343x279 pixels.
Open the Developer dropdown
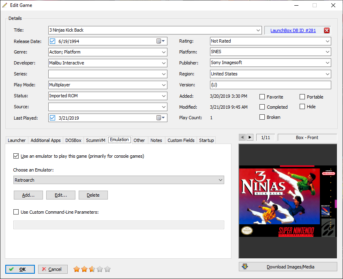[x=164, y=63]
